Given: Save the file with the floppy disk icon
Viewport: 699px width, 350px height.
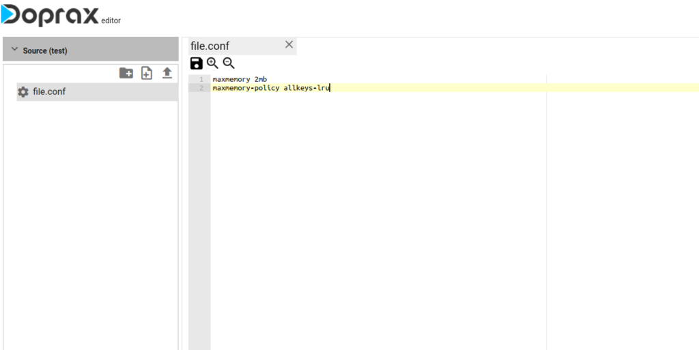Looking at the screenshot, I should 197,63.
